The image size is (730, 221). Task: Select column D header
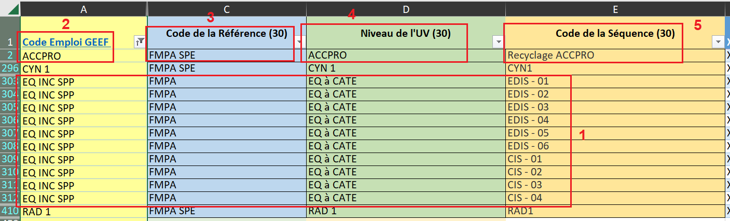(x=405, y=8)
